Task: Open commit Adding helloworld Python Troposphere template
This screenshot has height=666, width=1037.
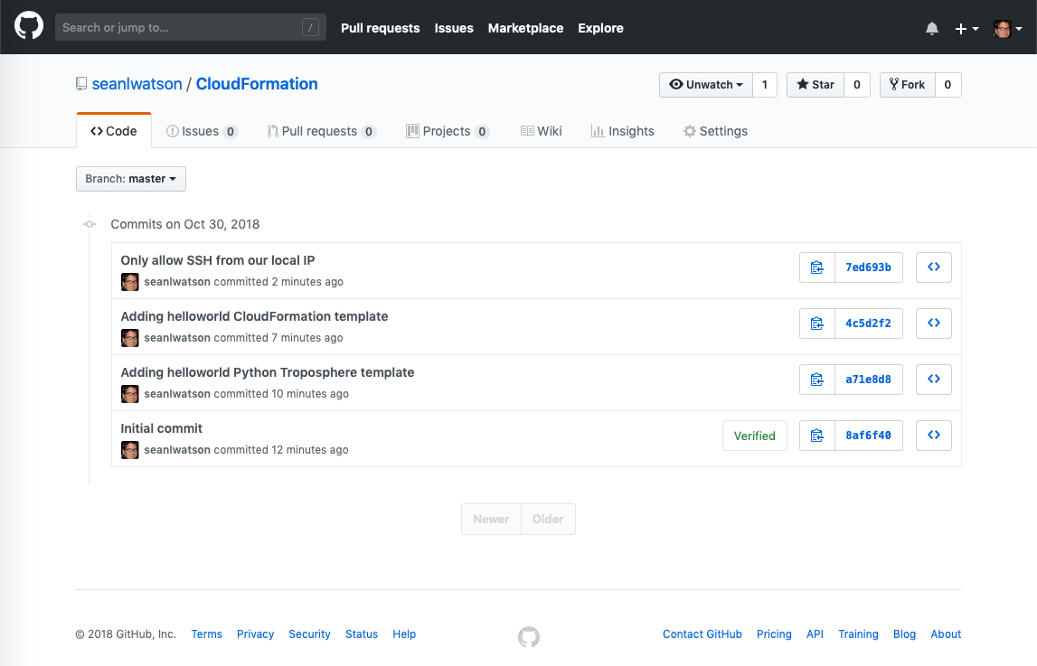Action: pos(268,372)
